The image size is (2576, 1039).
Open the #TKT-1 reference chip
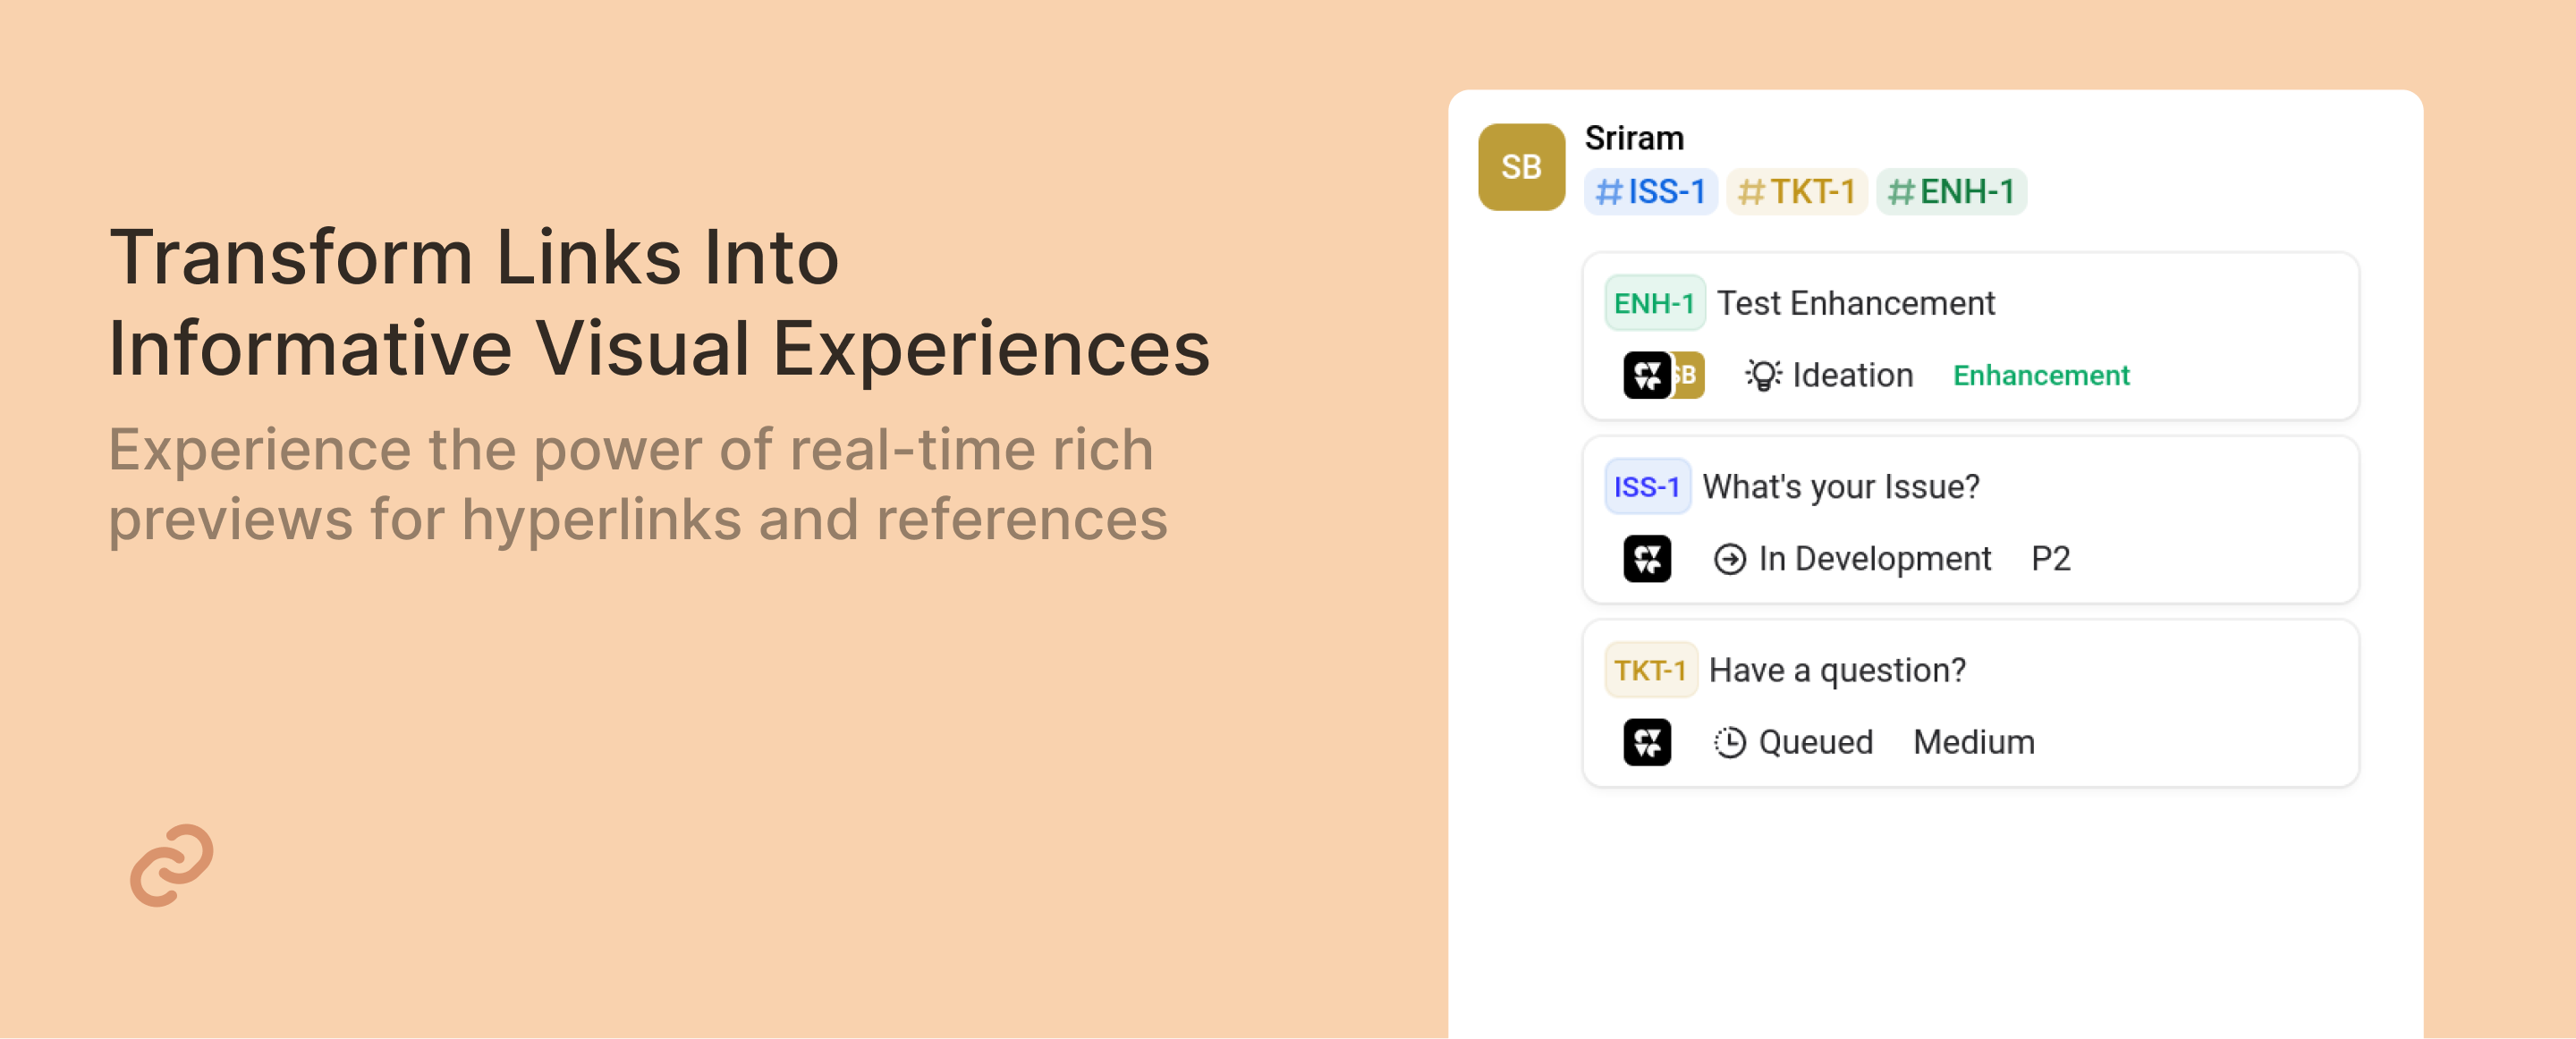pyautogui.click(x=1796, y=191)
